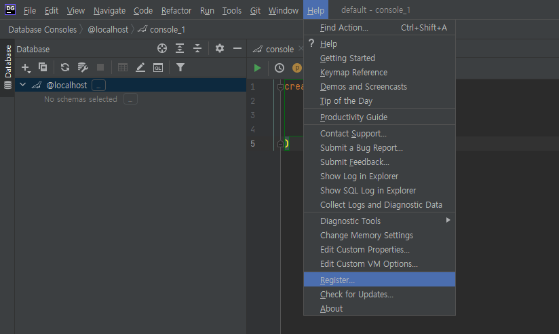
Task: Click the fold marker on editor line 5
Action: click(280, 143)
